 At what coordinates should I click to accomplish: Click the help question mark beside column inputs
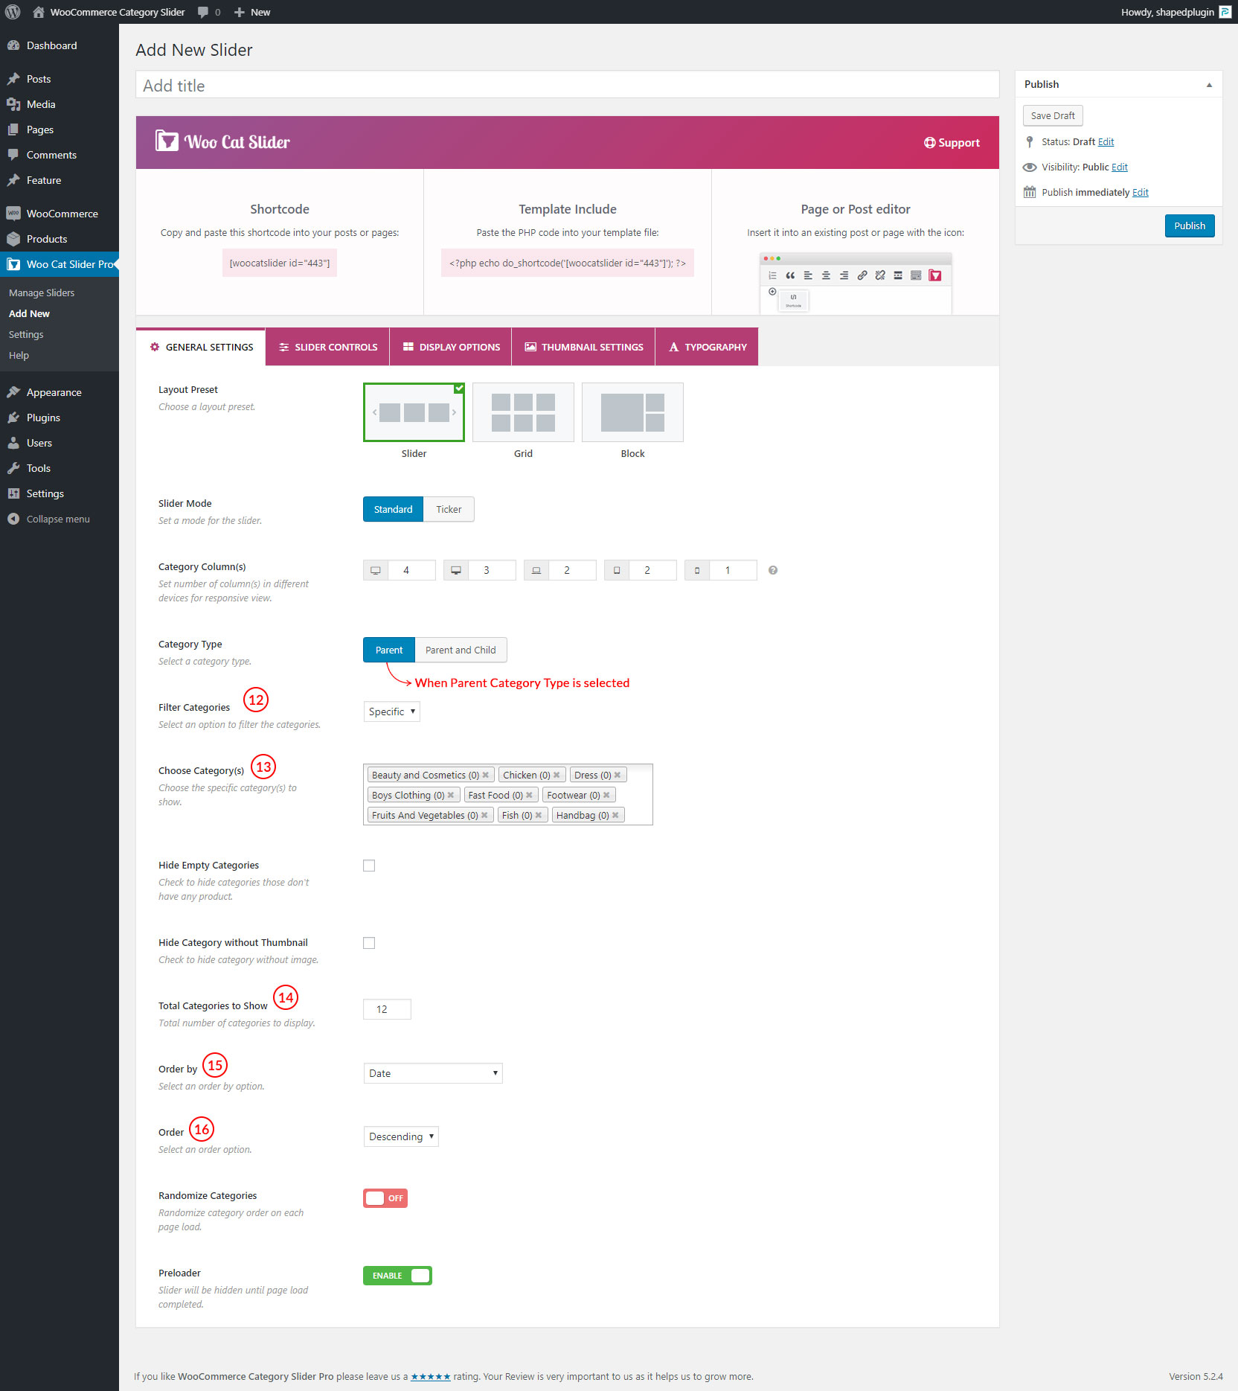click(773, 570)
